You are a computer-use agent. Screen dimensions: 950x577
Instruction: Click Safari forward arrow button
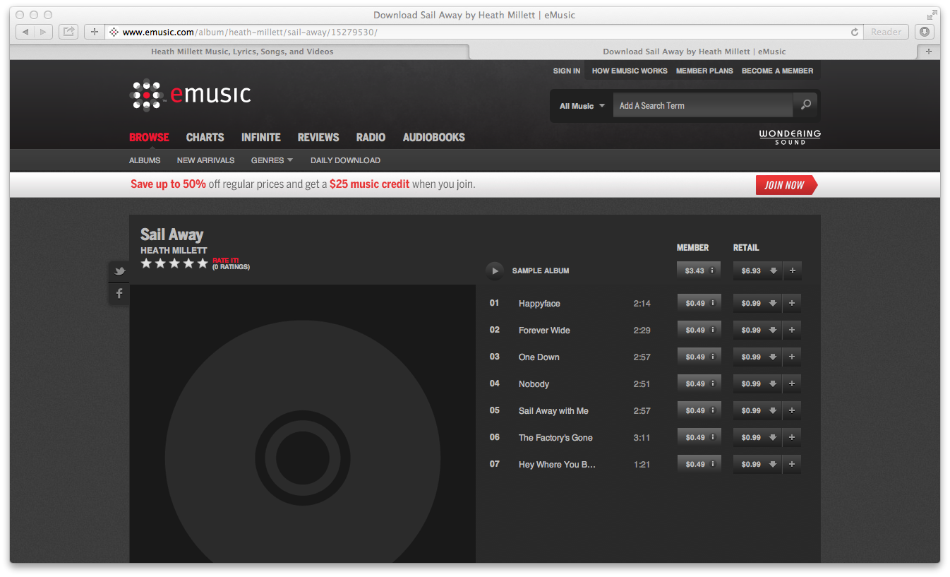(43, 32)
